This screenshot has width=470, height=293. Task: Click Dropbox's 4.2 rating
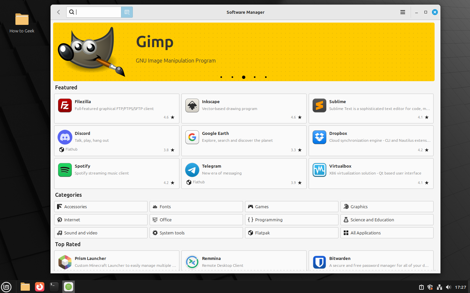(423, 150)
